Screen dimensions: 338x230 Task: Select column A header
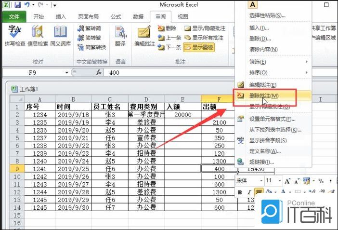click(x=39, y=99)
